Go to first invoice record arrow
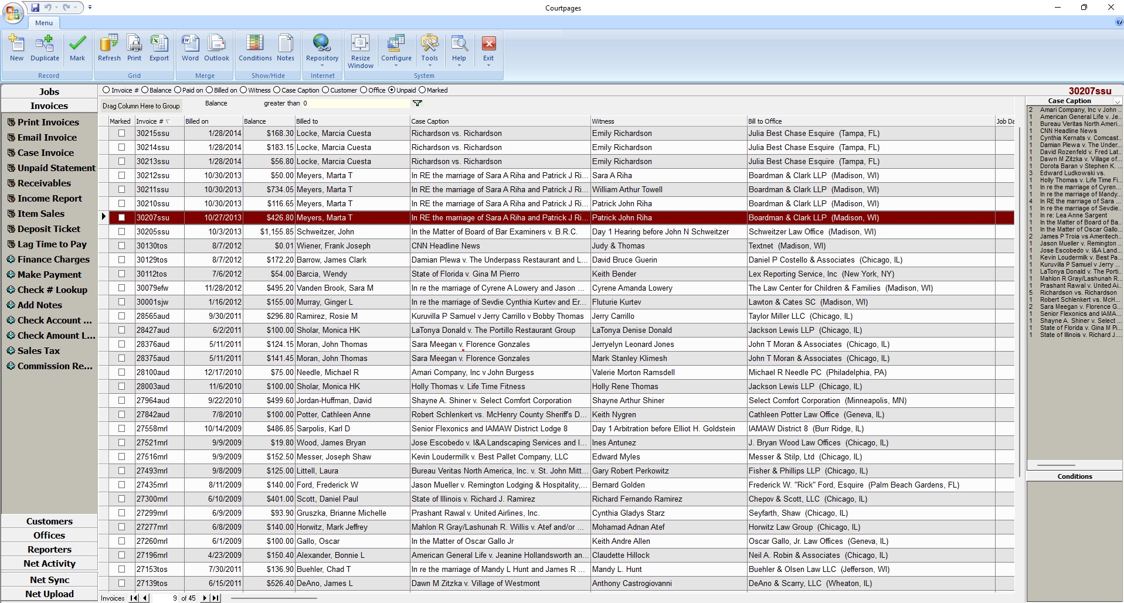 point(134,598)
